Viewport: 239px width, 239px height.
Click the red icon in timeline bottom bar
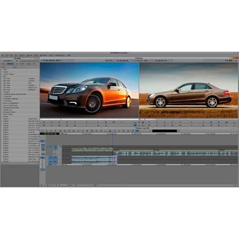tap(48, 185)
